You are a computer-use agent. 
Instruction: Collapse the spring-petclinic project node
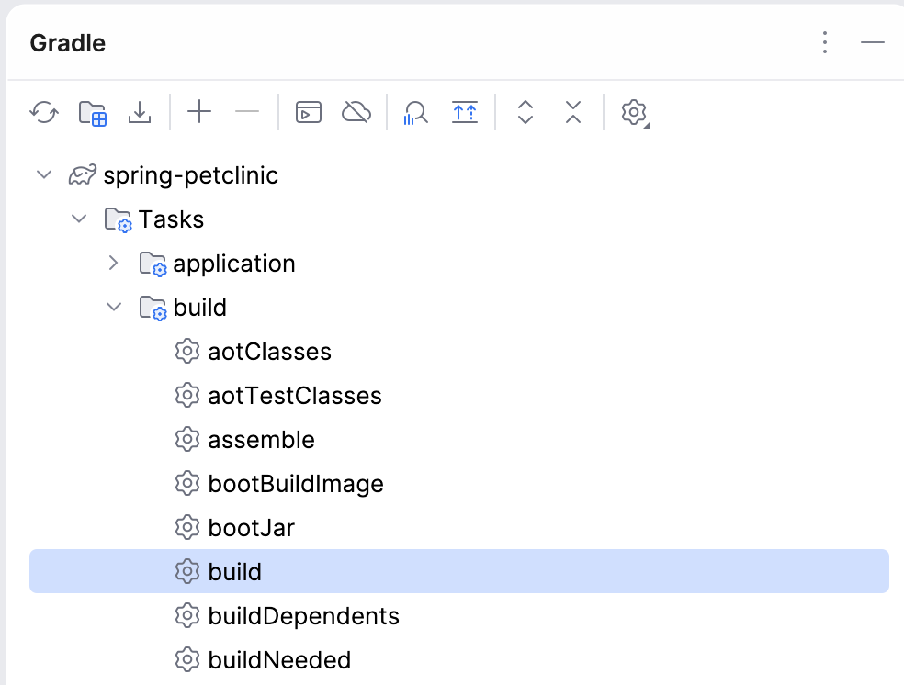[x=43, y=174]
